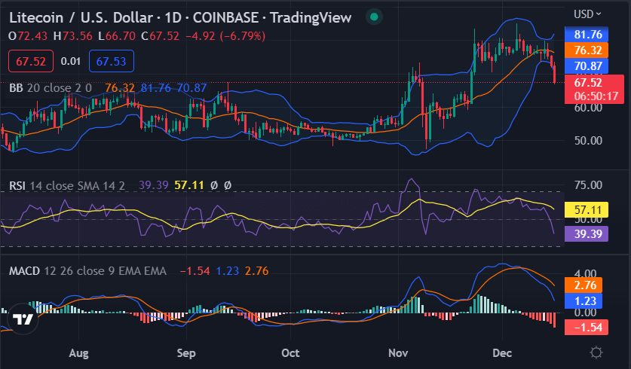Click the Aug date on time axis
Screen dimensions: 631x369
pyautogui.click(x=78, y=353)
